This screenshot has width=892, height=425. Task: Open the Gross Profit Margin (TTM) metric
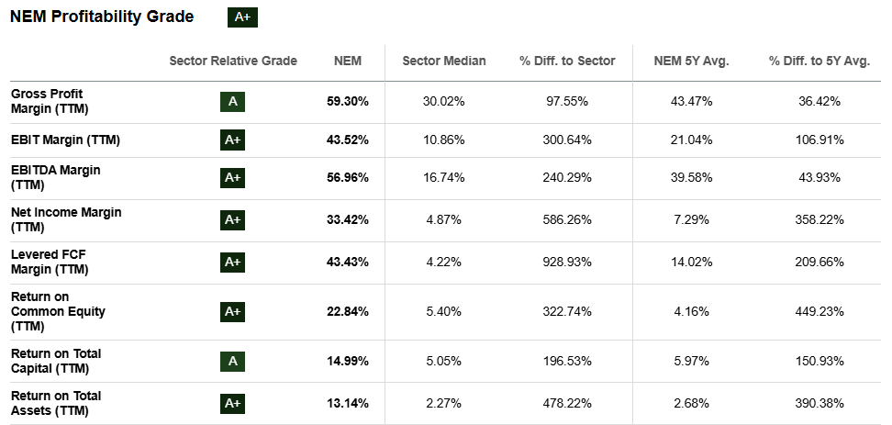[50, 102]
